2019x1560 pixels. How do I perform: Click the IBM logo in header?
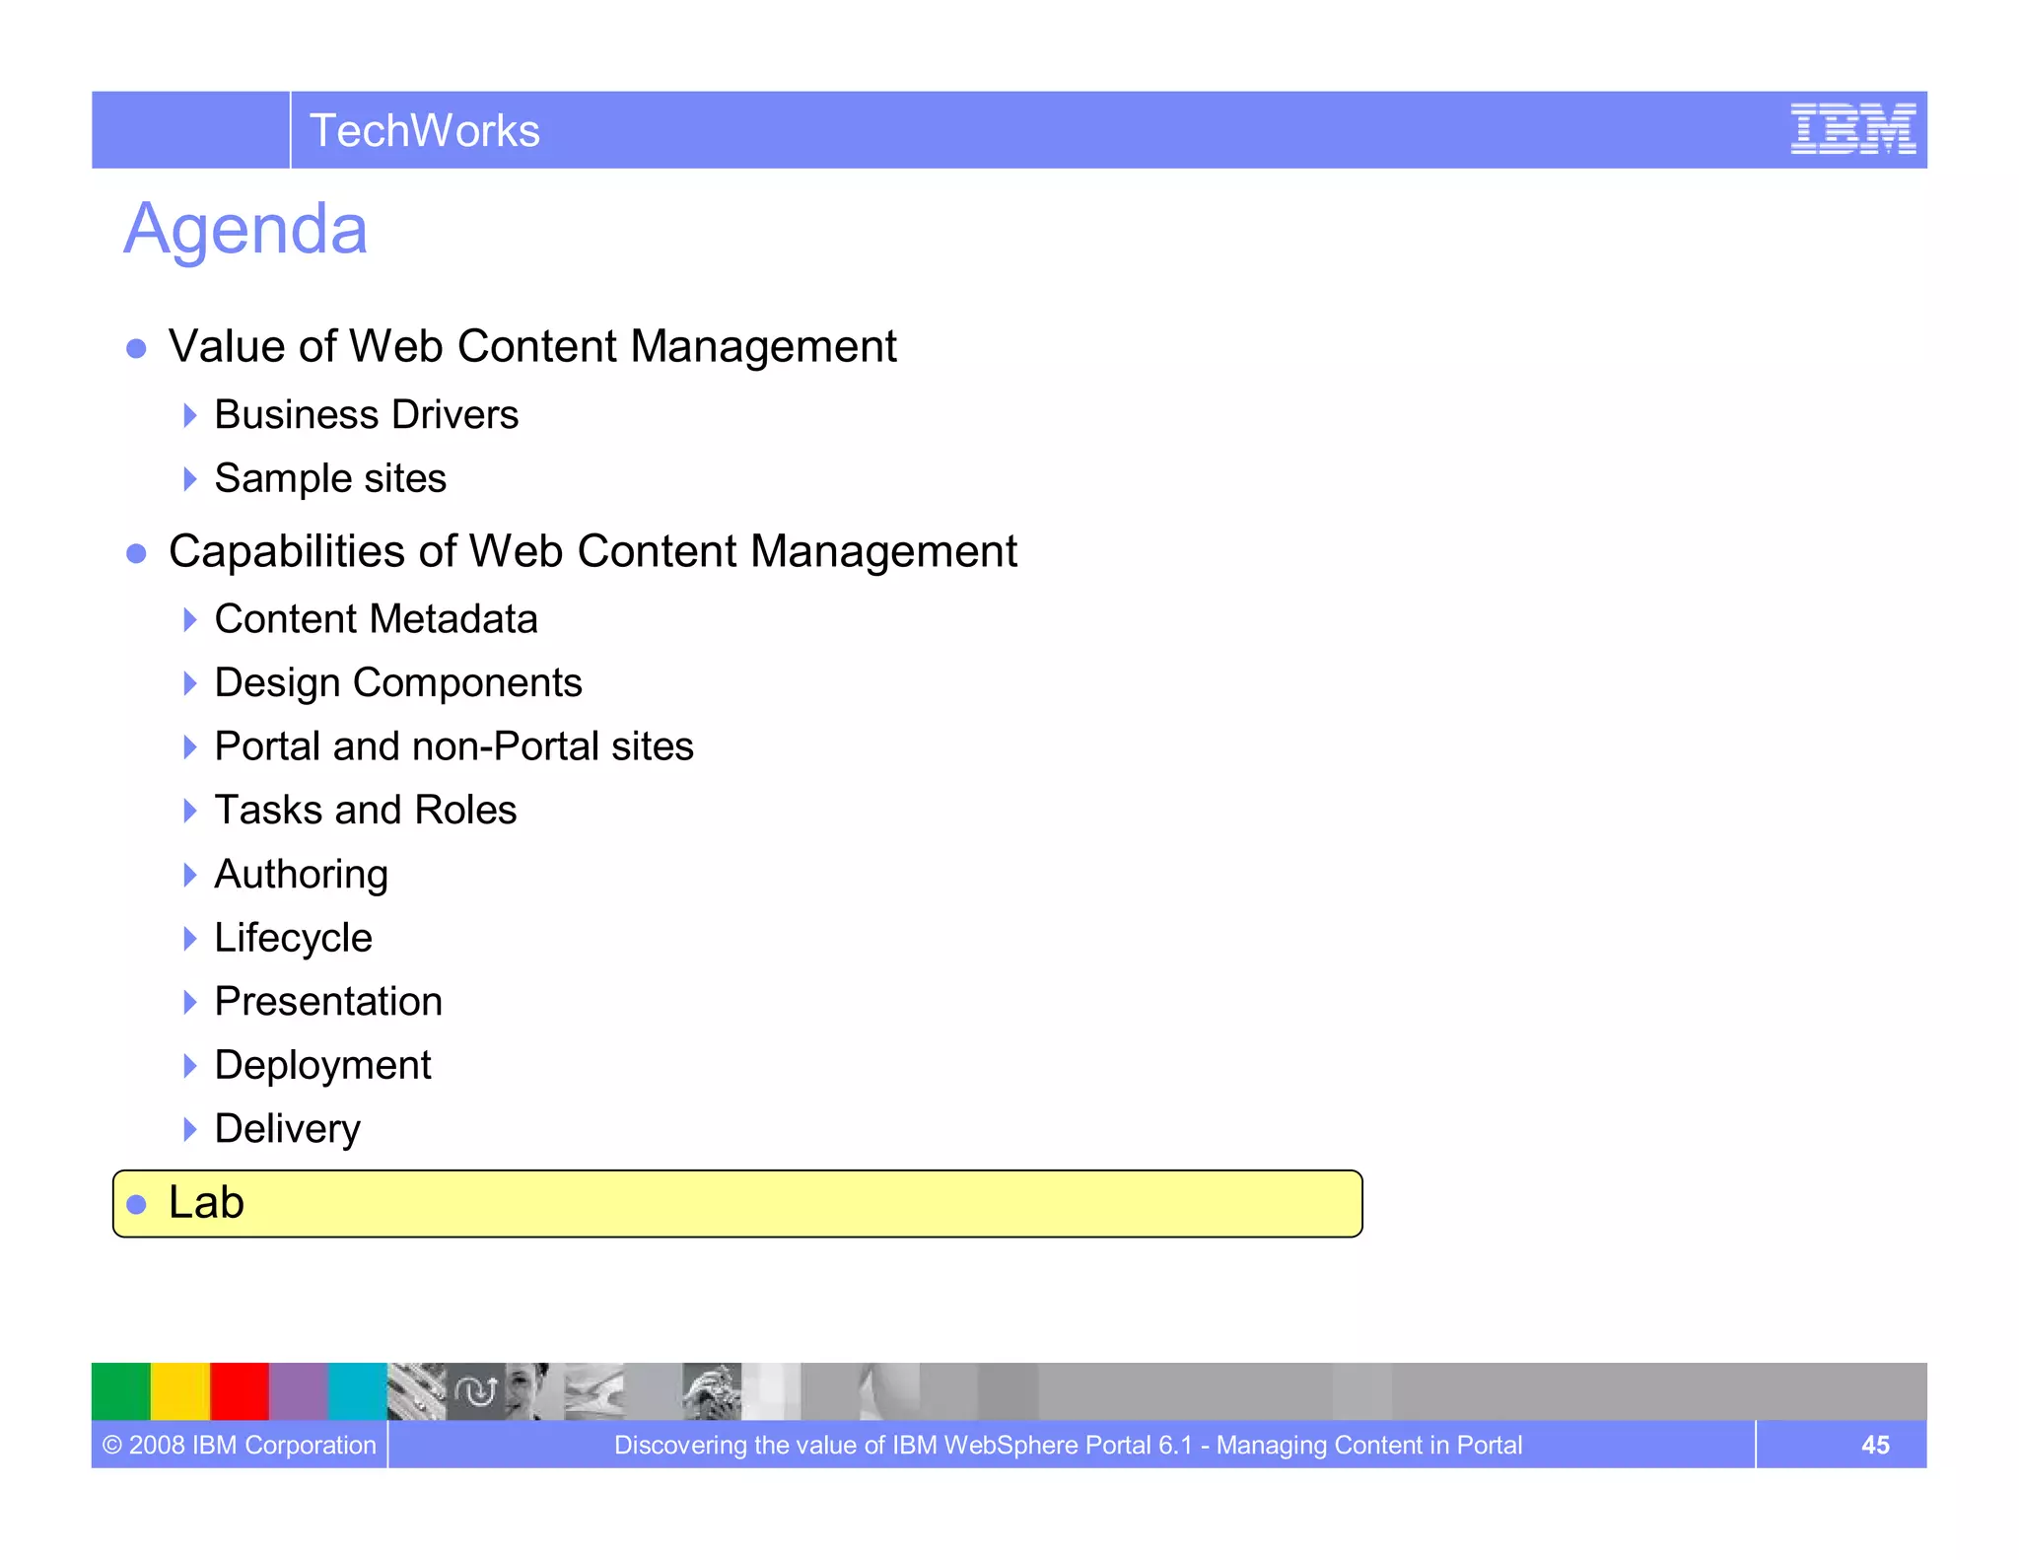(x=1852, y=129)
